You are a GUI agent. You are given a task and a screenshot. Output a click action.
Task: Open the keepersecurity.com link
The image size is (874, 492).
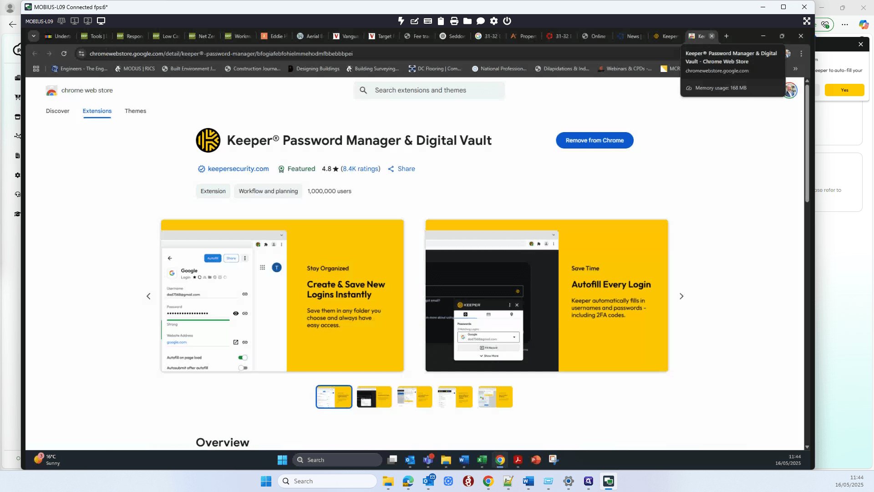click(x=238, y=169)
